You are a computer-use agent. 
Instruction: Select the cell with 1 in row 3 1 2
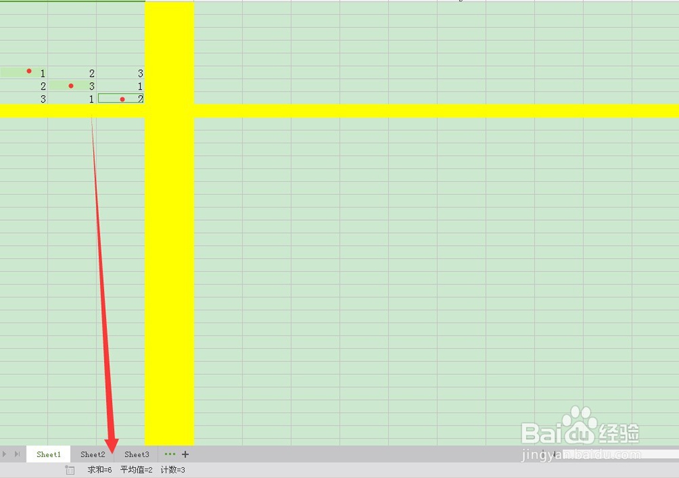point(72,98)
